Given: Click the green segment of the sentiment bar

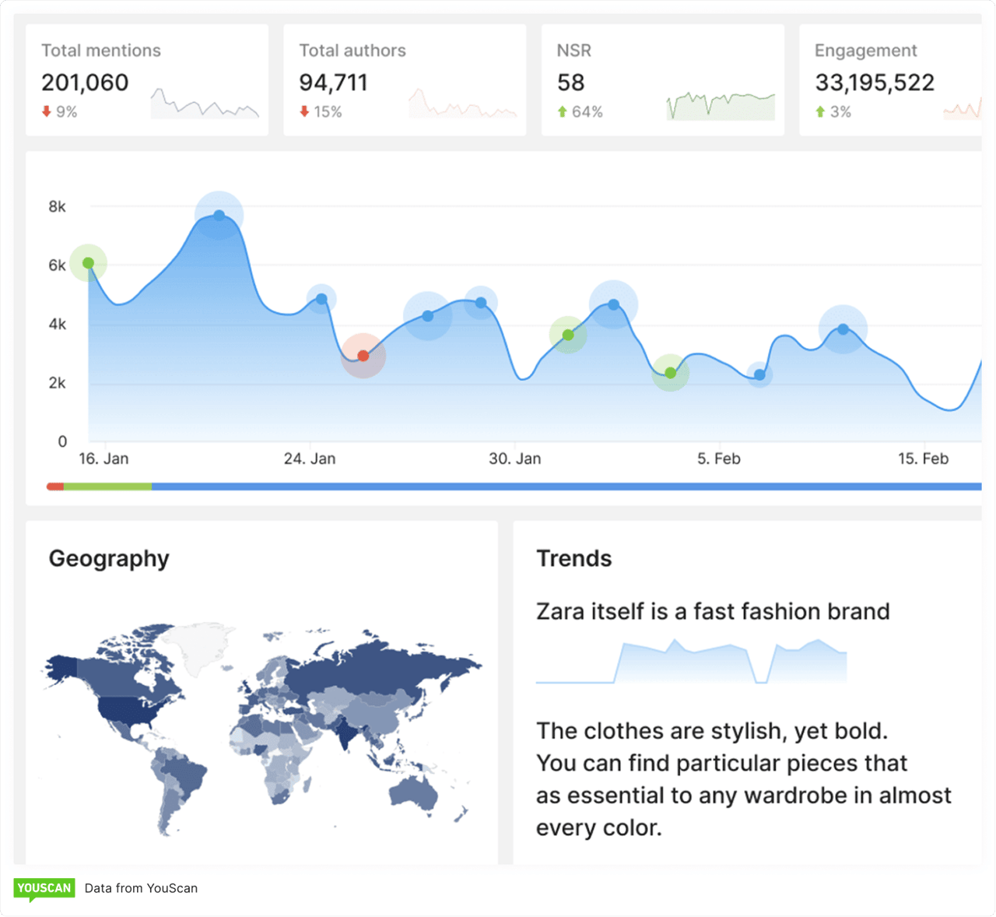Looking at the screenshot, I should click(x=107, y=487).
